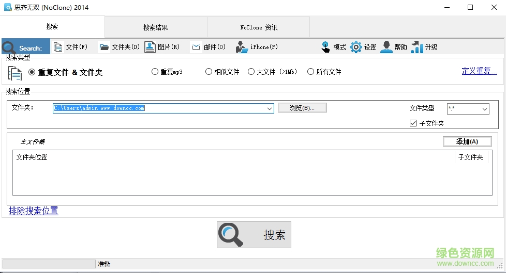Image resolution: width=506 pixels, height=273 pixels.
Task: Open the iPhone(P) search icon
Action: 242,47
